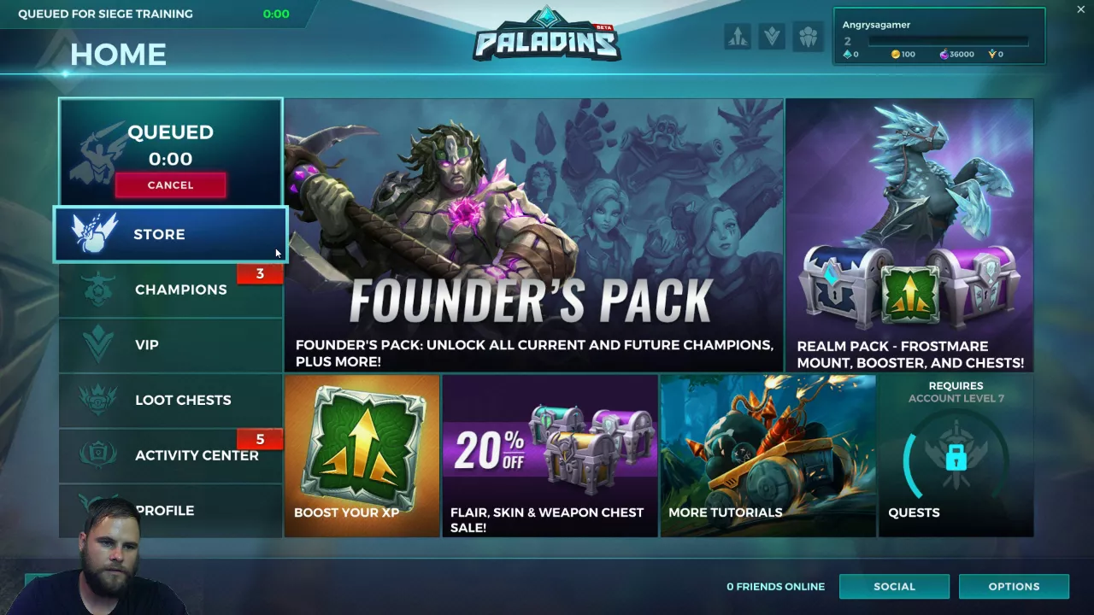Viewport: 1094px width, 615px height.
Task: Open the VIP menu item
Action: click(x=171, y=345)
